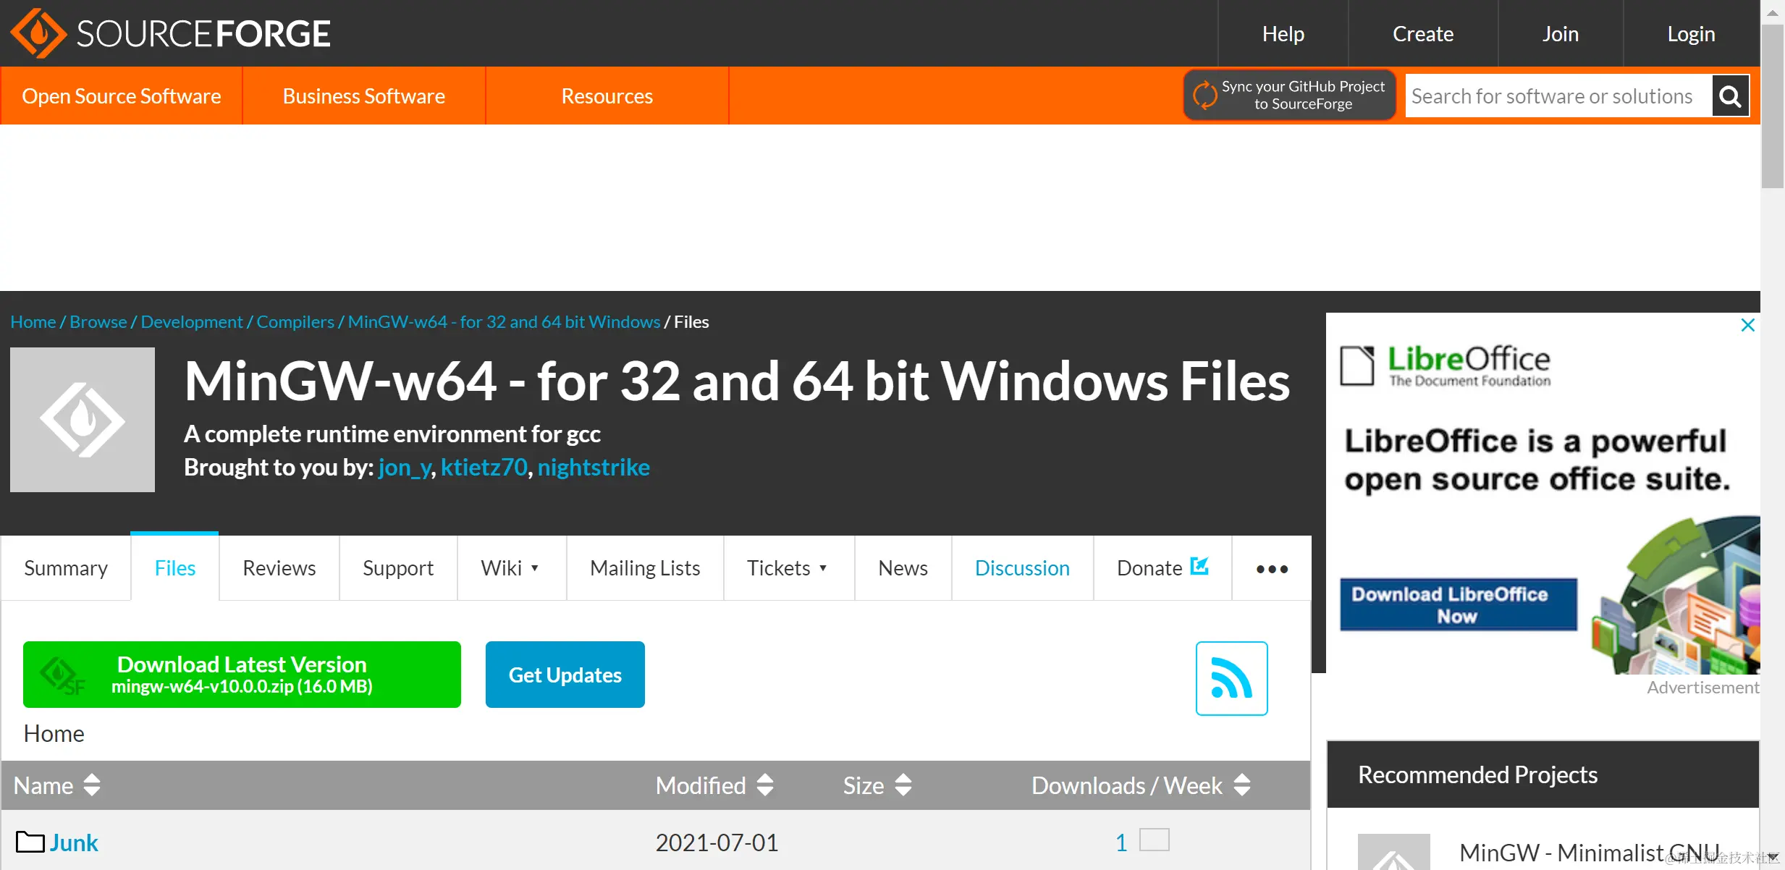Sort by Name arrows
Screen dimensions: 1785x870
point(92,785)
